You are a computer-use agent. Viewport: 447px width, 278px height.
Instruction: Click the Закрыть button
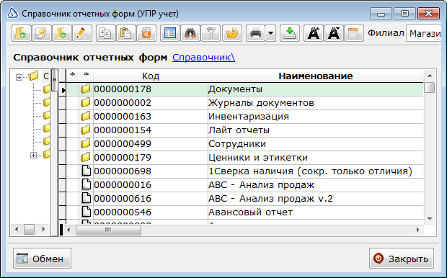tap(402, 259)
